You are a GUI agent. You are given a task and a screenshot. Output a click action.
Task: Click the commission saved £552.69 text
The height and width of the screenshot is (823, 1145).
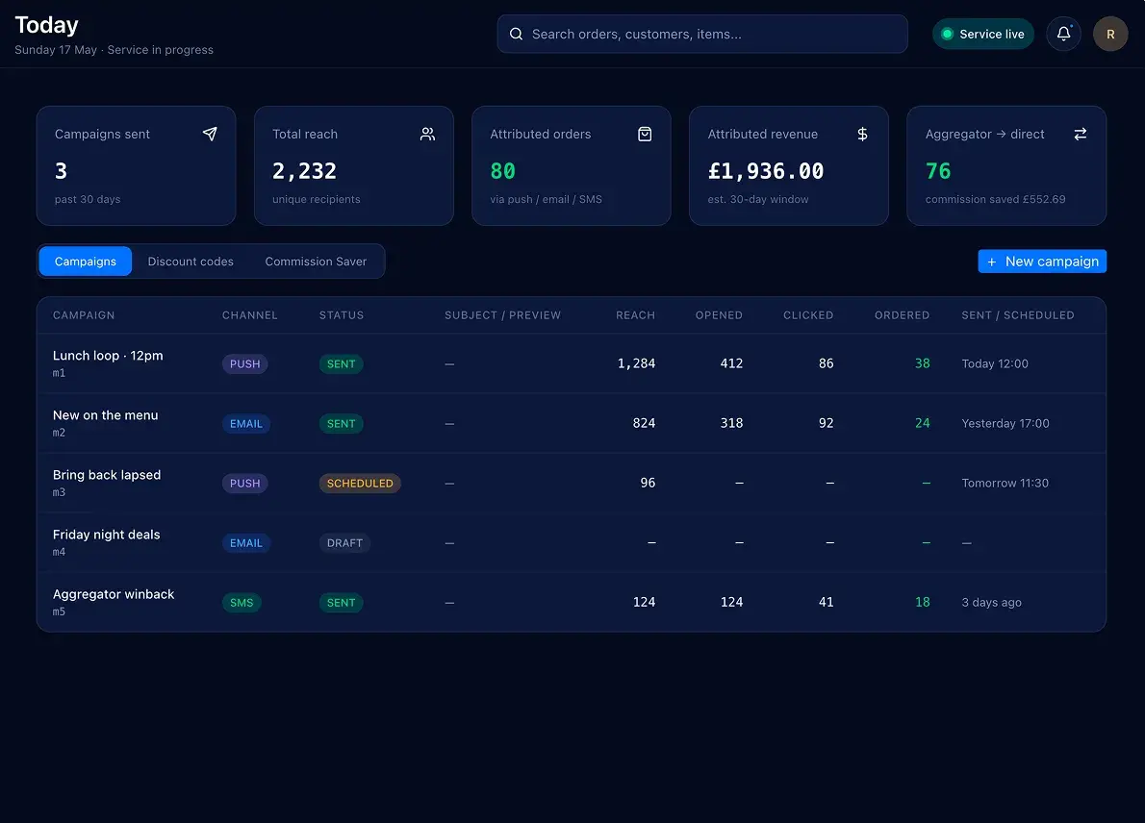995,199
